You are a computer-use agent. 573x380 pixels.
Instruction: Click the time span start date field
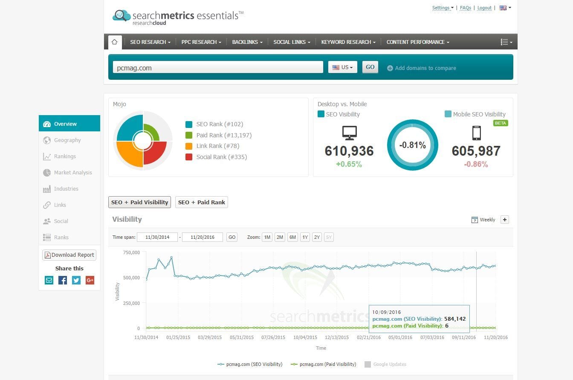coord(157,237)
